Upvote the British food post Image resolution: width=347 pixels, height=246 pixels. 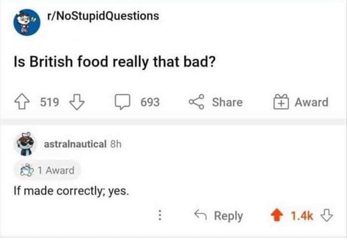(23, 102)
